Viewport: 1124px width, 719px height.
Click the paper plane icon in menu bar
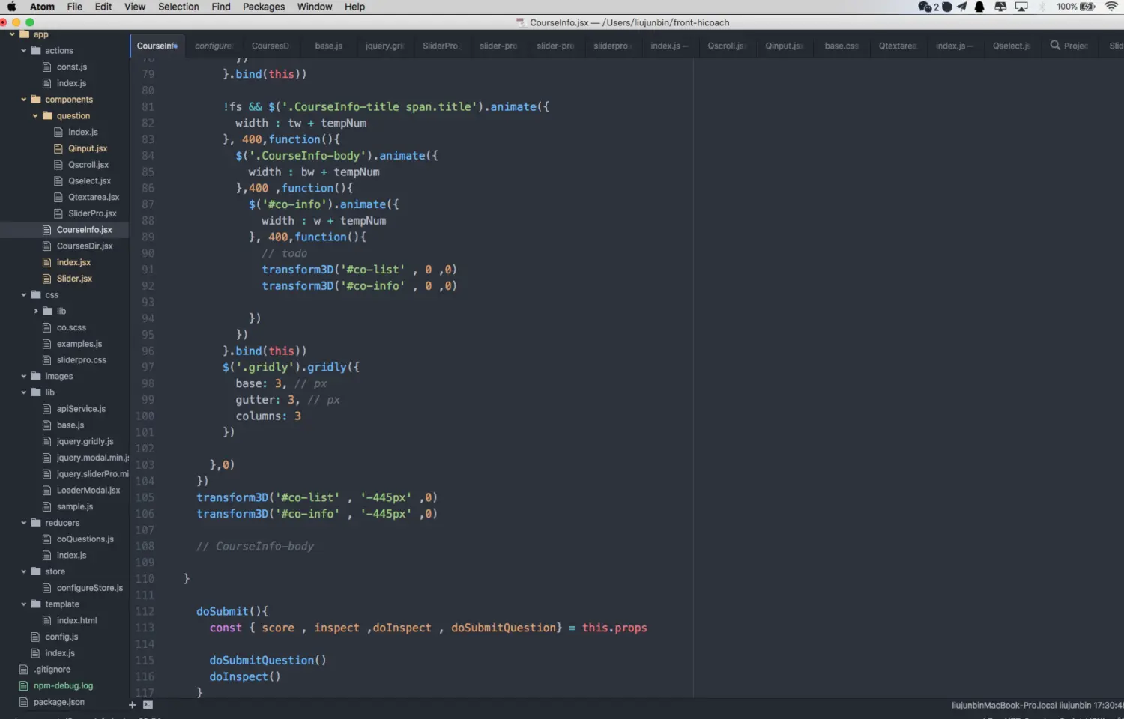tap(962, 7)
